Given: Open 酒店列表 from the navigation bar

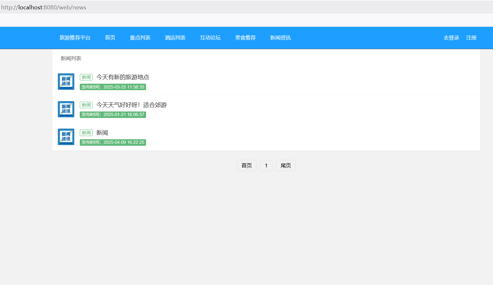Looking at the screenshot, I should click(175, 38).
